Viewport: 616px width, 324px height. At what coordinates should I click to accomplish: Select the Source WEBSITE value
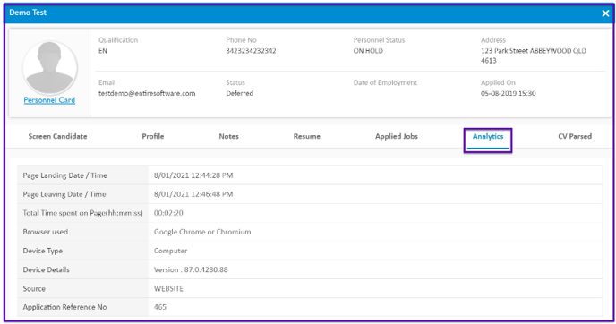[168, 289]
